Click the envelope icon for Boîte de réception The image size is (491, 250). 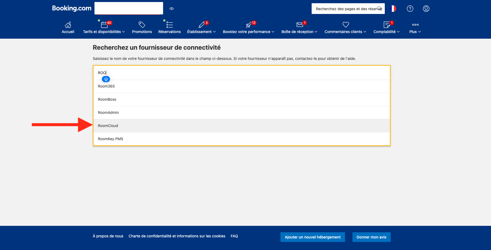click(300, 25)
